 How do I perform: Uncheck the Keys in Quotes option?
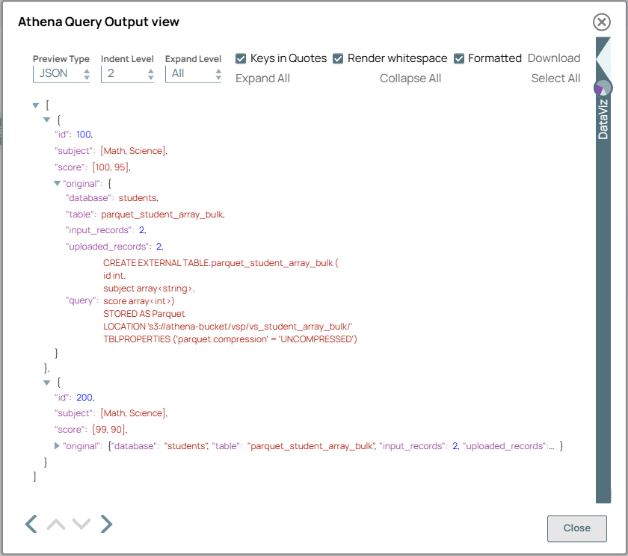241,58
